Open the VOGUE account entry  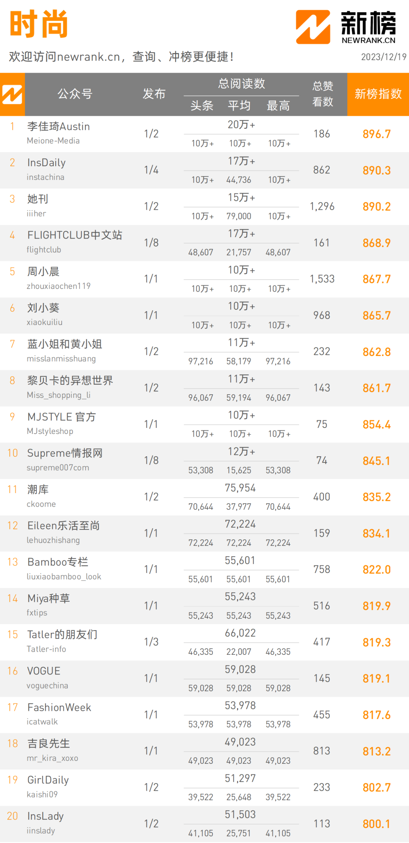(x=44, y=671)
